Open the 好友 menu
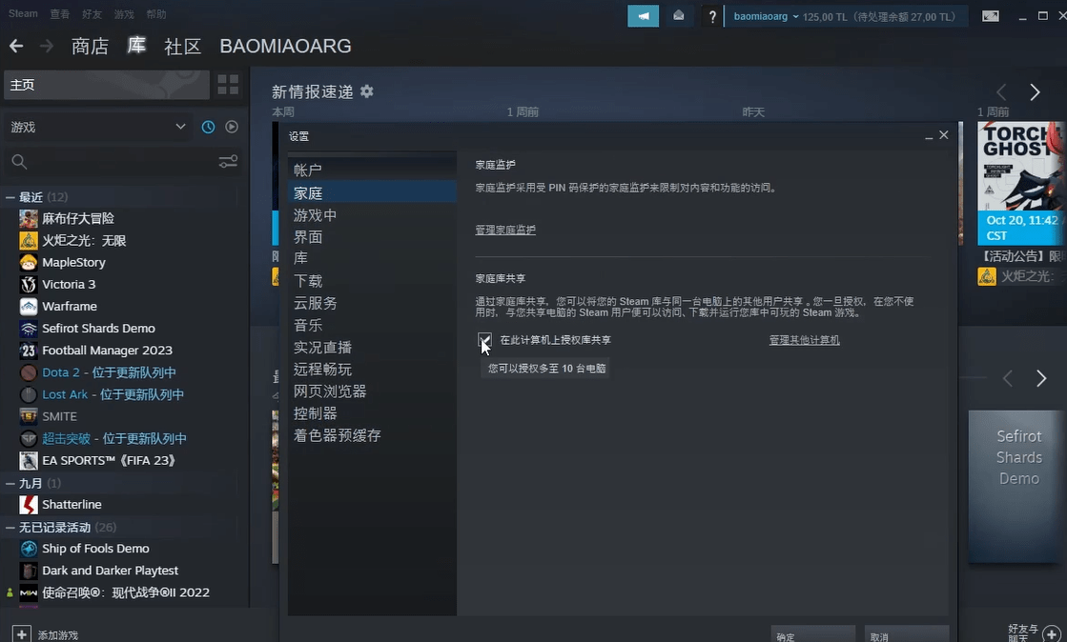Viewport: 1067px width, 642px height. (x=92, y=13)
